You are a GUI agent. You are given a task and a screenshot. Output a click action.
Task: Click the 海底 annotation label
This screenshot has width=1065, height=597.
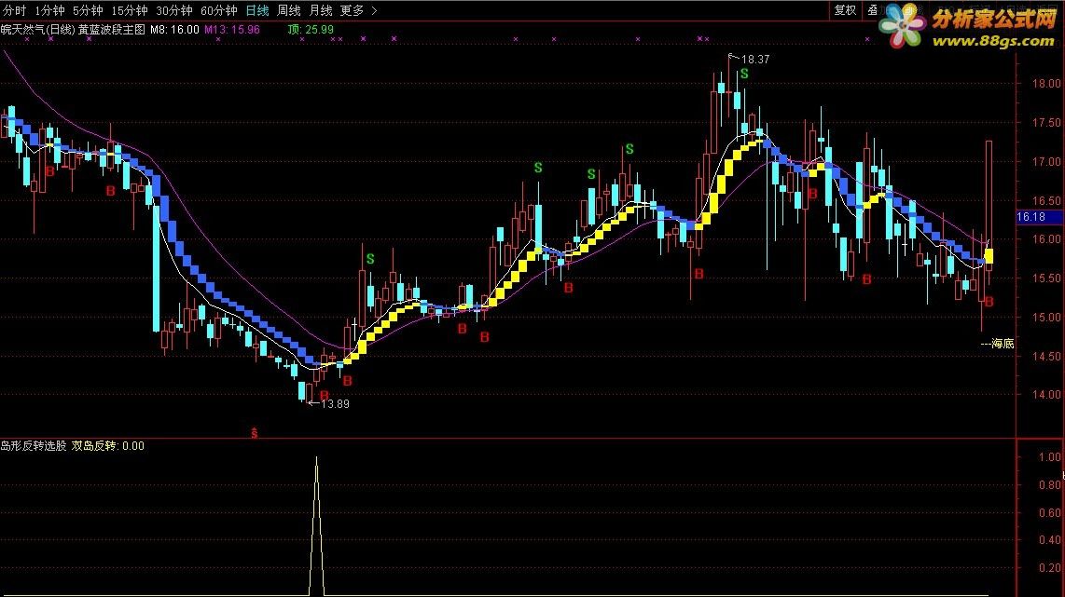pos(1003,344)
